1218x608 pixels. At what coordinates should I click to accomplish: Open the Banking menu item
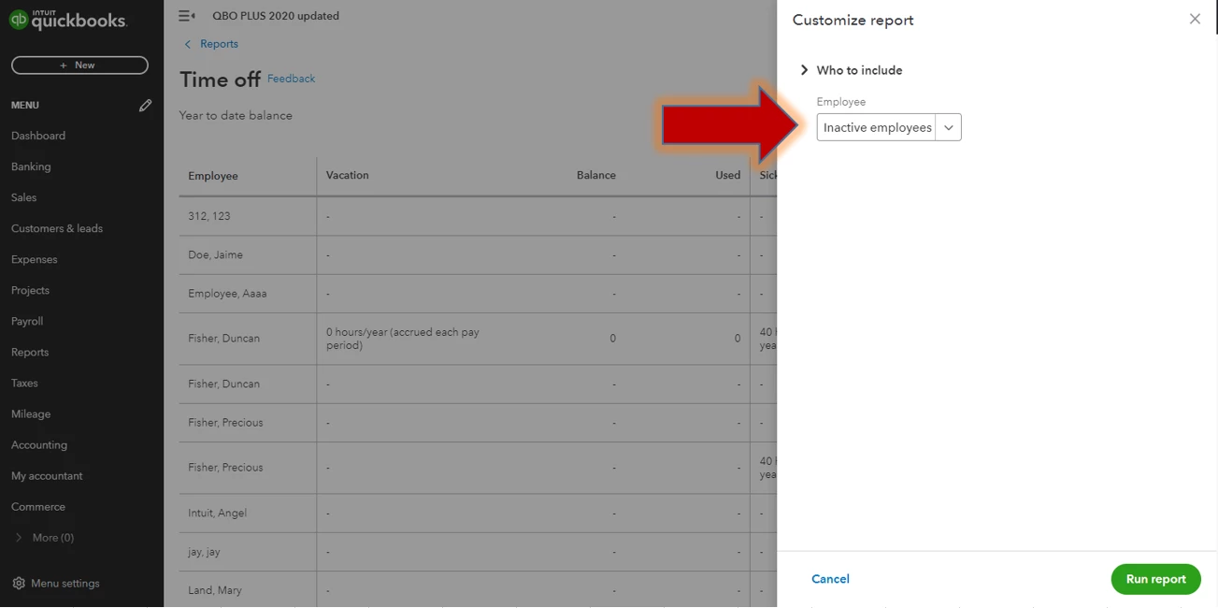tap(31, 166)
